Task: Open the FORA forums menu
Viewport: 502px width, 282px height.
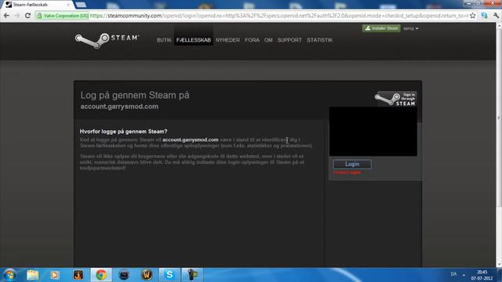Action: 252,40
